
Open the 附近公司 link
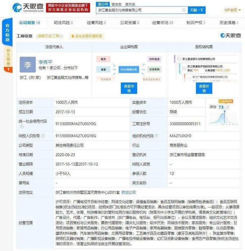click(129, 192)
